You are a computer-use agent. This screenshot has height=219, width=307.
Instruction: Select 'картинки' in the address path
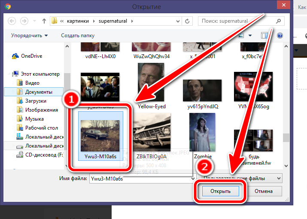point(78,21)
